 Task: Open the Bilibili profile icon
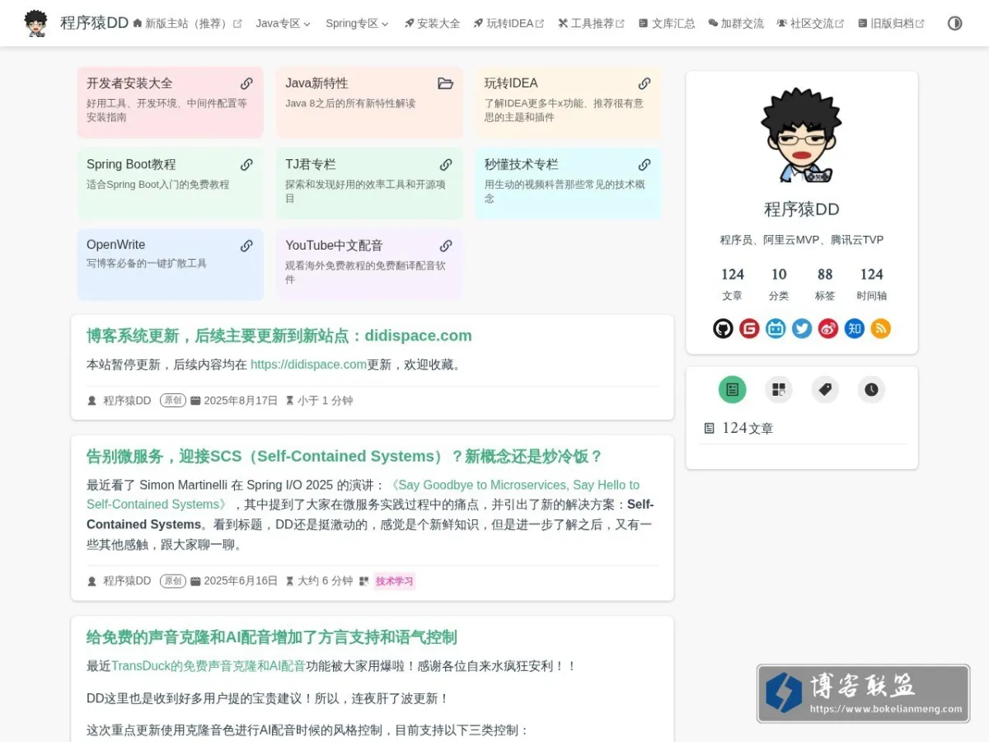coord(776,329)
